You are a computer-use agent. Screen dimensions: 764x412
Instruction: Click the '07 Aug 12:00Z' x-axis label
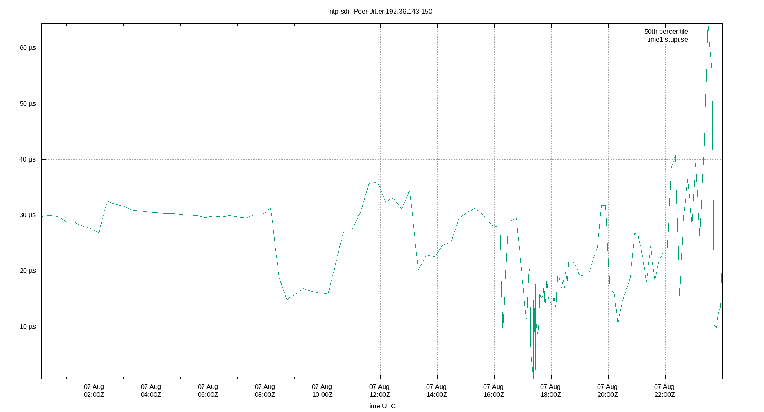click(x=380, y=391)
